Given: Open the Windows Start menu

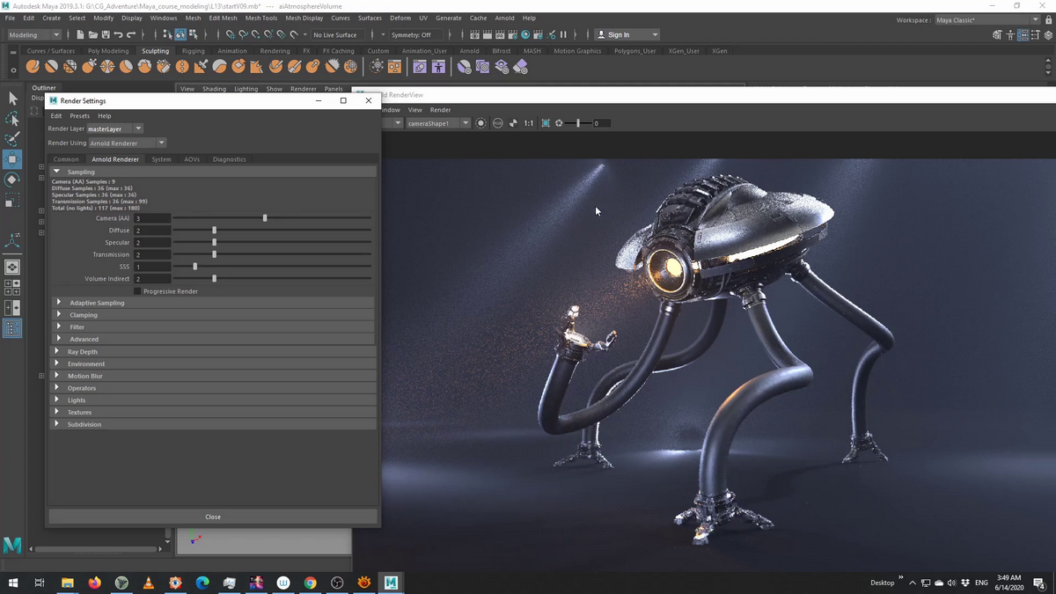Looking at the screenshot, I should coord(13,583).
